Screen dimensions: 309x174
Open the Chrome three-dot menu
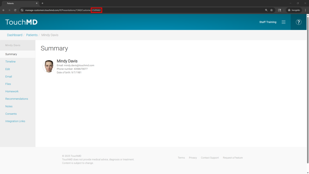pyautogui.click(x=305, y=10)
